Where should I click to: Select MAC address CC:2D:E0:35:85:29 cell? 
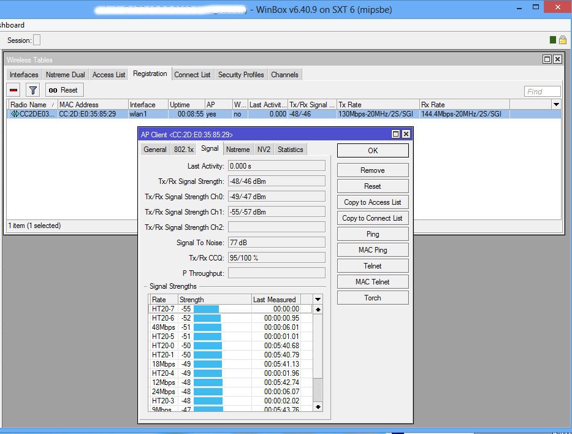click(93, 114)
